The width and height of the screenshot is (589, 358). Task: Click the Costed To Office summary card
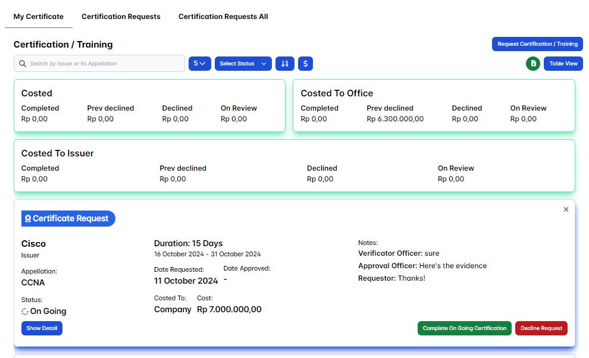(434, 106)
